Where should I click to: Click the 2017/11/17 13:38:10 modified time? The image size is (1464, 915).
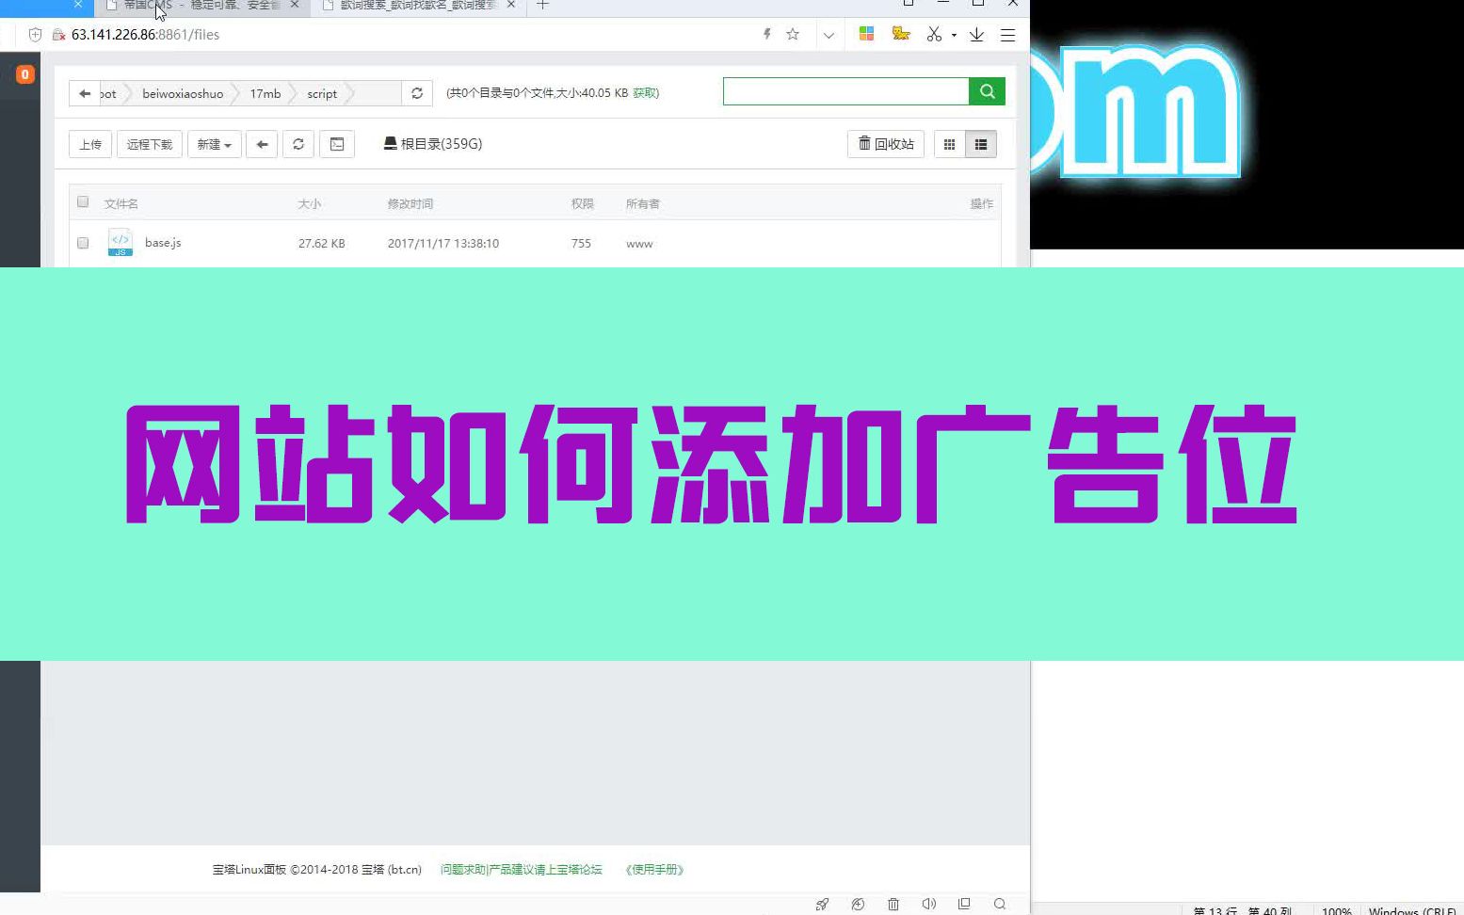click(x=443, y=244)
